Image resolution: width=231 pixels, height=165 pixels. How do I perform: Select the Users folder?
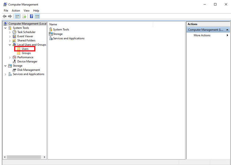pos(25,49)
